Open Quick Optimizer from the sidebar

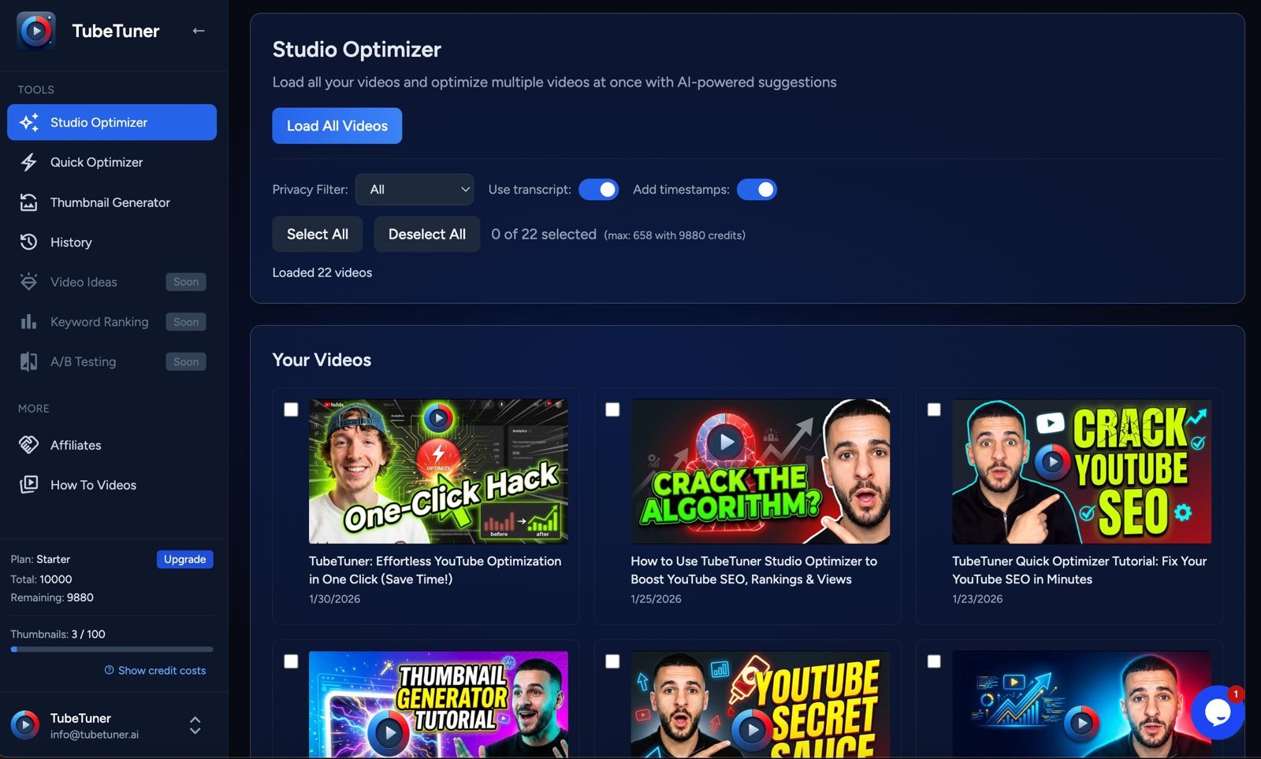[x=28, y=162]
